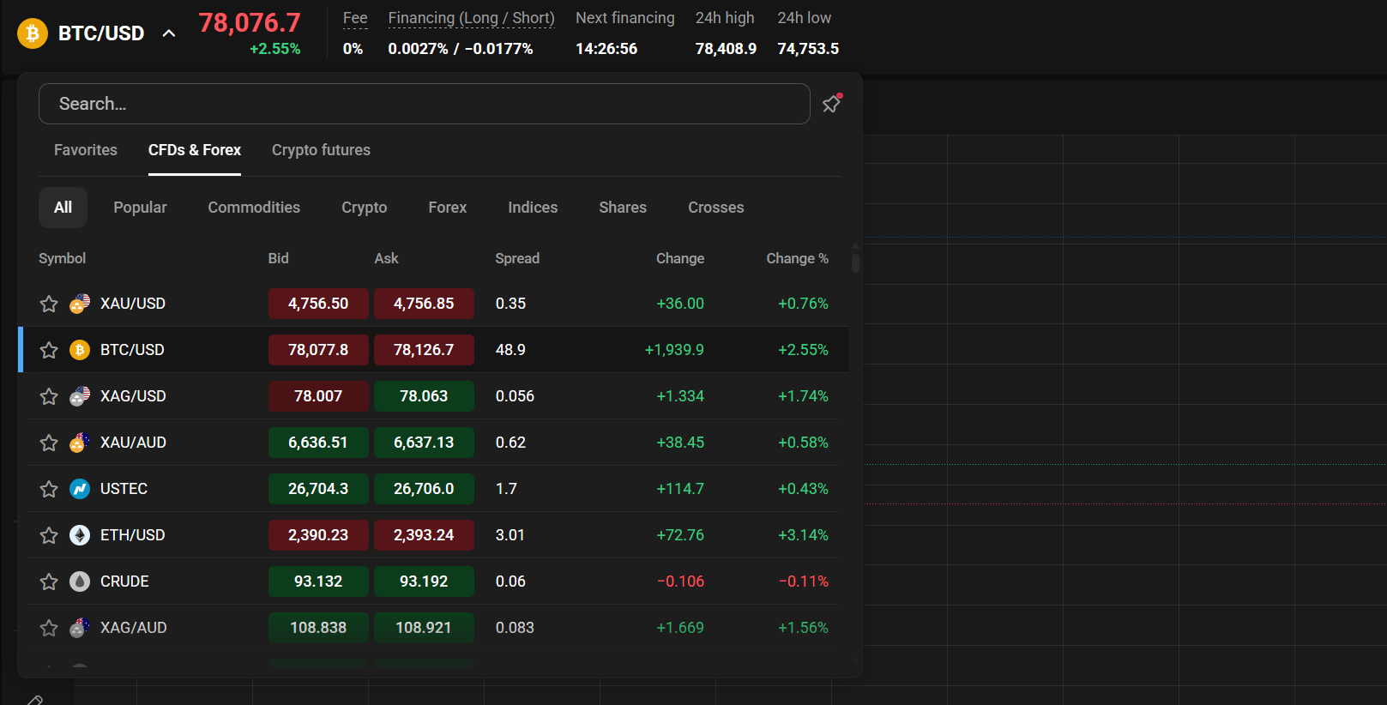Click the USTEC index icon
Screen dimensions: 1387x705
(80, 489)
